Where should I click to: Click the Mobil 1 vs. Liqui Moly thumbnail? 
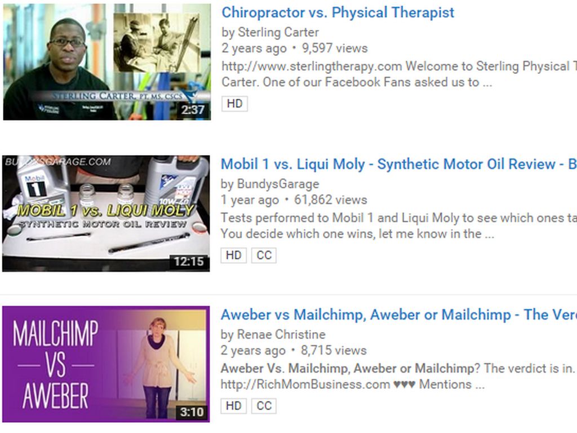pyautogui.click(x=106, y=214)
